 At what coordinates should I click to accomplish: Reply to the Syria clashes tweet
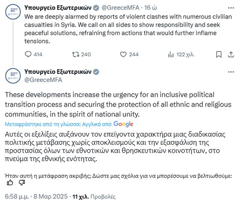click(x=28, y=54)
